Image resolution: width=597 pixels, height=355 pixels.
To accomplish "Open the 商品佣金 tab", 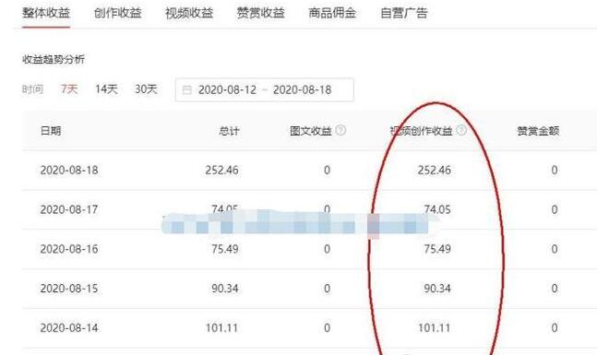I will click(x=332, y=13).
